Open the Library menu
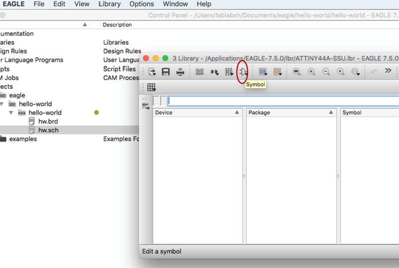The height and width of the screenshot is (268, 399). click(109, 4)
